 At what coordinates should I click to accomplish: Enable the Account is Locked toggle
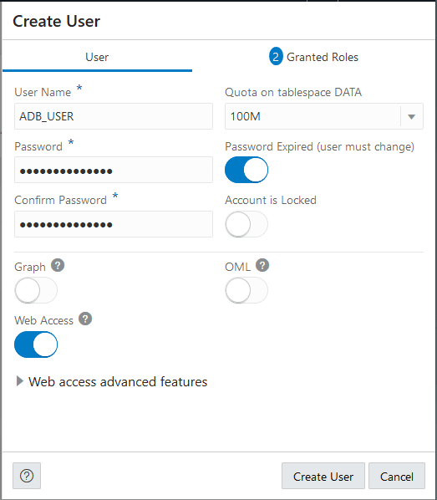coord(246,224)
